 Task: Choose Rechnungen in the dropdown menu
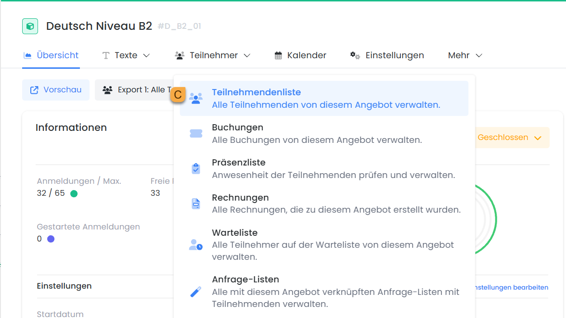coord(240,198)
